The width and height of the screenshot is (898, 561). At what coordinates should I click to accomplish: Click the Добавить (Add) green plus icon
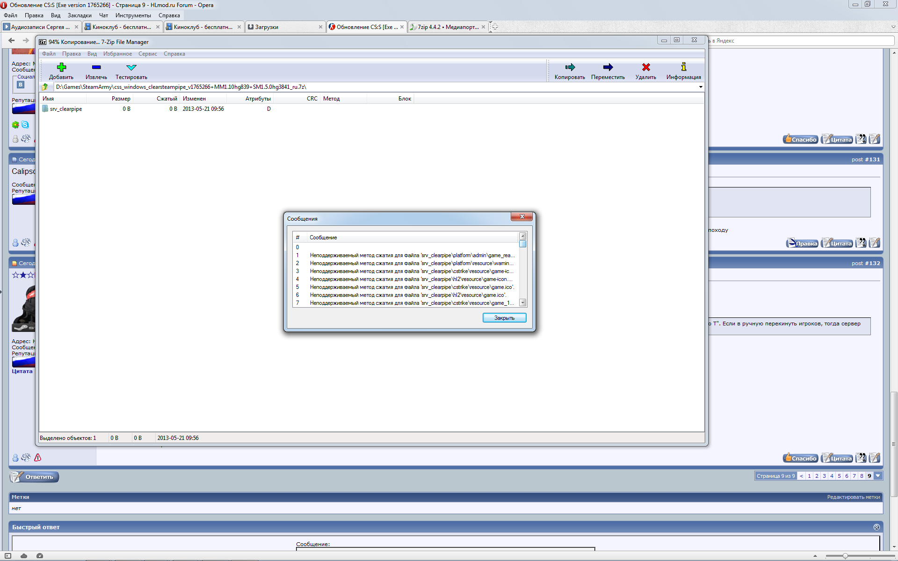[61, 67]
